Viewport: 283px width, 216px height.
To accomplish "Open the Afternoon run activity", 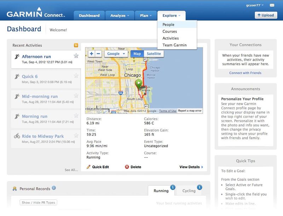I will pyautogui.click(x=46, y=59).
